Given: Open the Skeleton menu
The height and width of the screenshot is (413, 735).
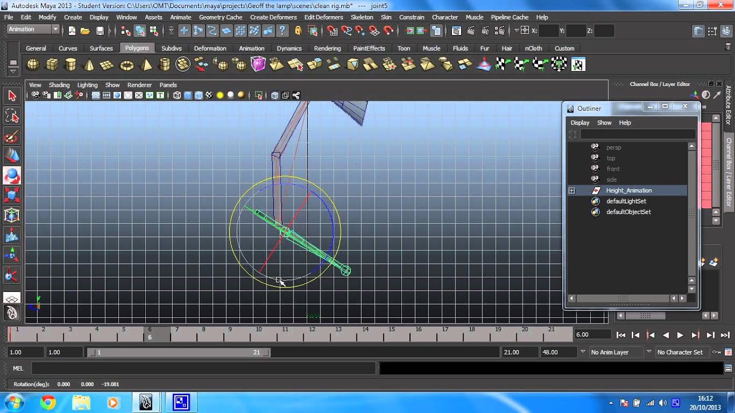Looking at the screenshot, I should click(x=362, y=17).
